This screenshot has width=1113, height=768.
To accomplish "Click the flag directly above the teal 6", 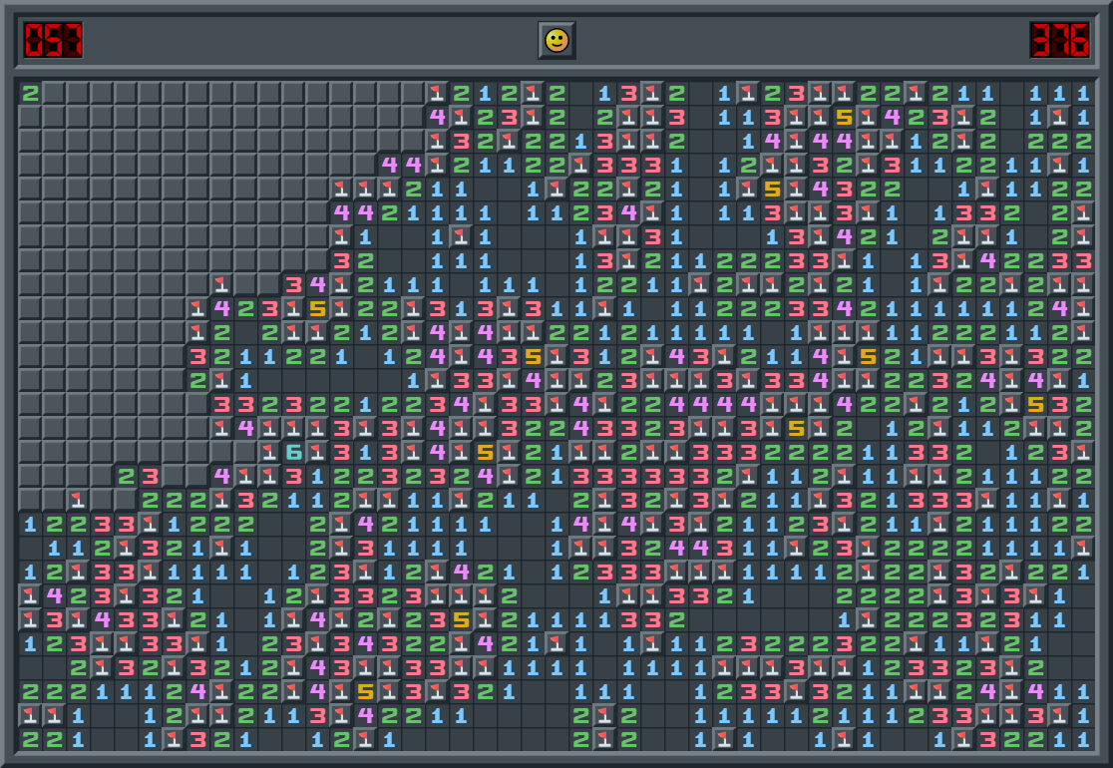I will tap(293, 428).
